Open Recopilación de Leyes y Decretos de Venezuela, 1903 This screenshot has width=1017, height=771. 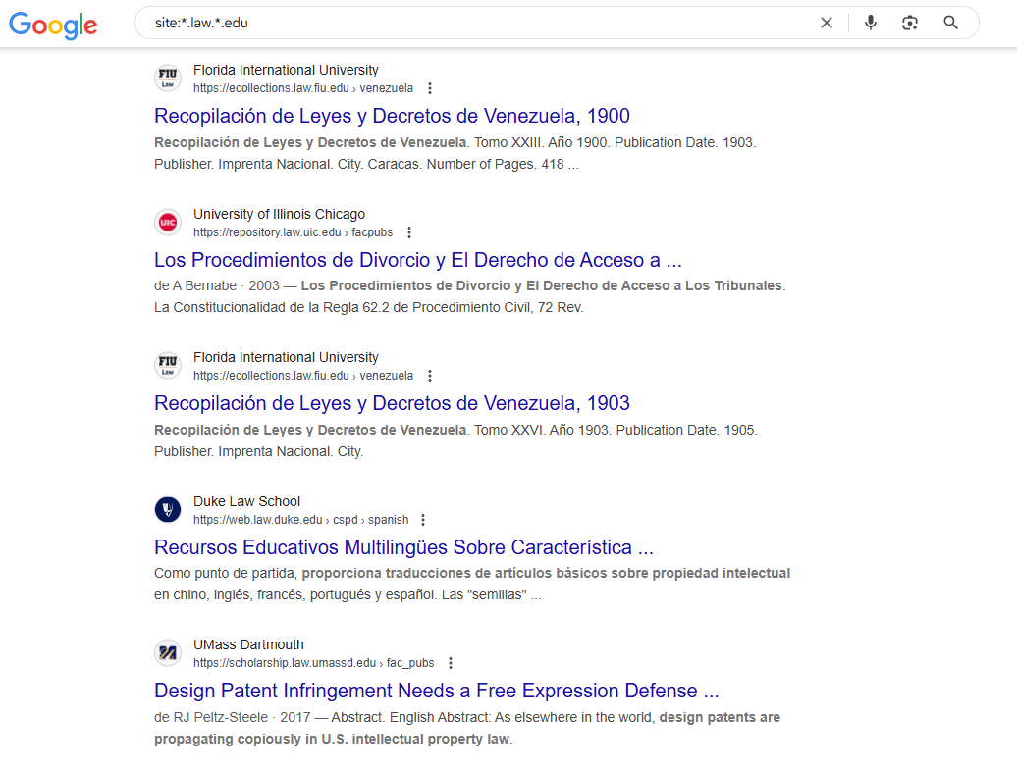point(392,403)
